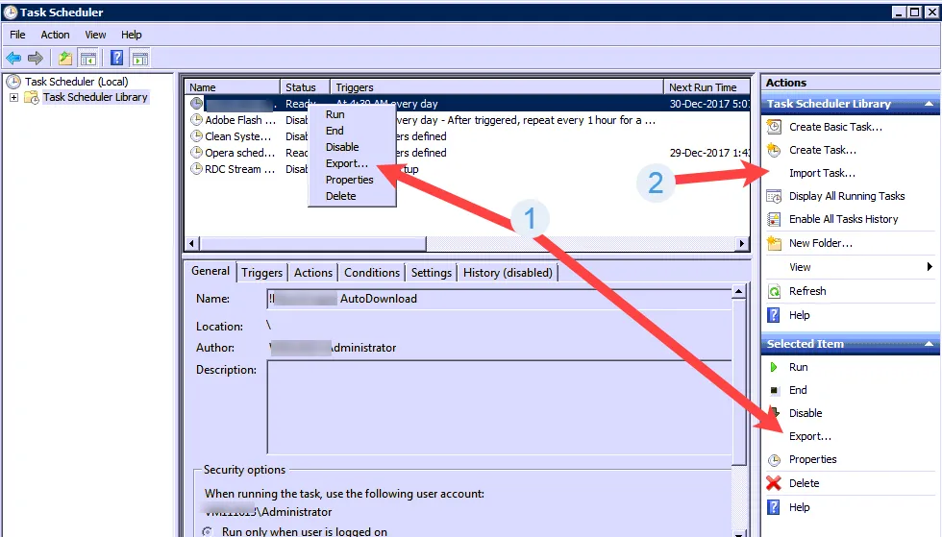942x537 pixels.
Task: Switch to the History (disabled) tab
Action: 508,273
